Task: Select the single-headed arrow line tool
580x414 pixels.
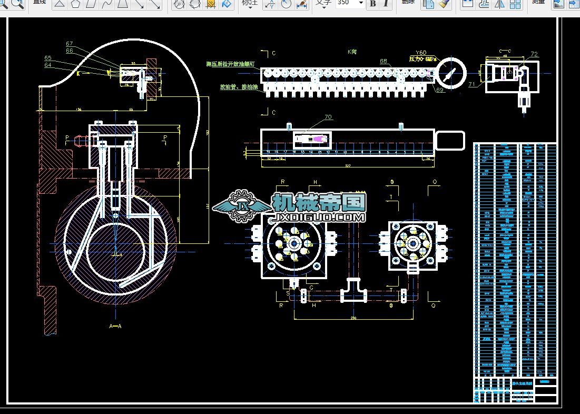Action: [139, 4]
